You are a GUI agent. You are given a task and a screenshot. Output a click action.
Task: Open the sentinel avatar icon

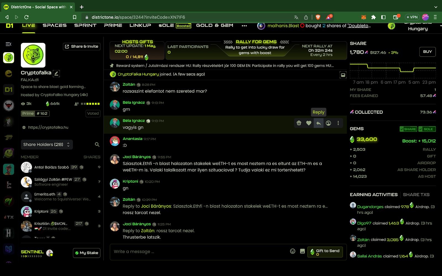point(50,253)
